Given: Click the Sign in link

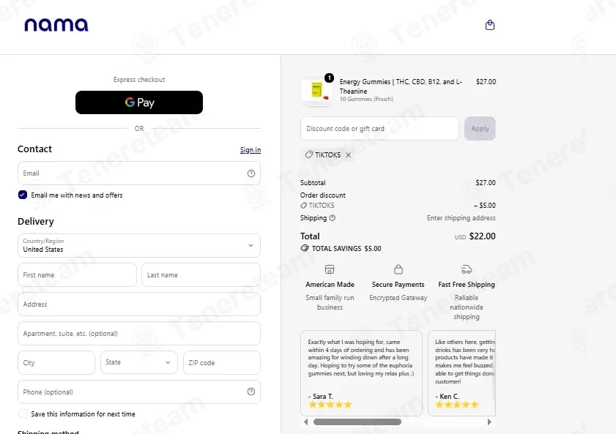Looking at the screenshot, I should pyautogui.click(x=251, y=150).
